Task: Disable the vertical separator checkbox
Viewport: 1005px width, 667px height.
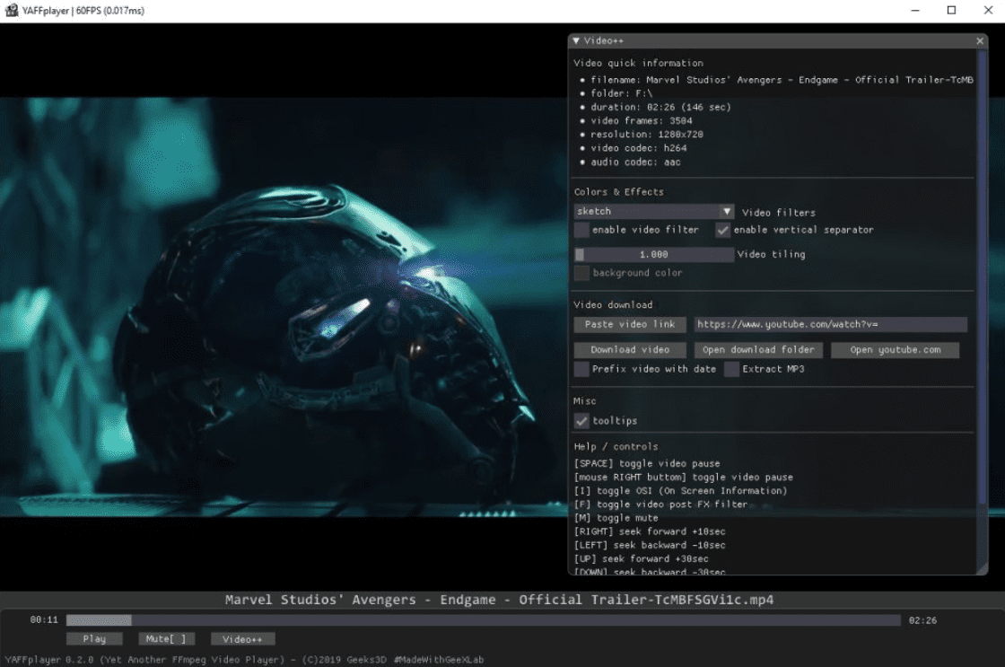Action: click(722, 230)
